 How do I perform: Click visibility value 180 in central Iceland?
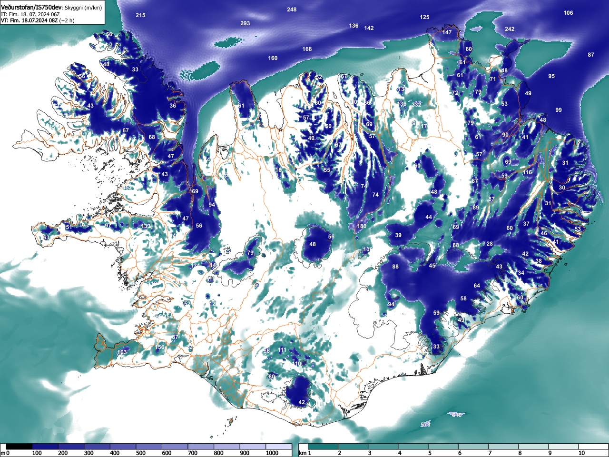(x=362, y=226)
